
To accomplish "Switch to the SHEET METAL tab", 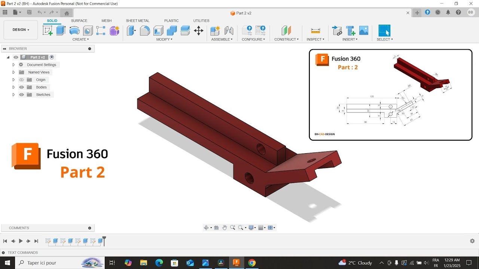I will (x=137, y=21).
